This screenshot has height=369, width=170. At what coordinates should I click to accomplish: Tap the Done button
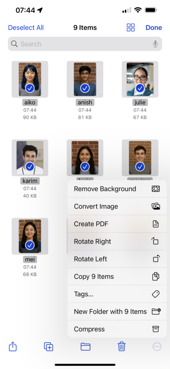click(x=154, y=27)
